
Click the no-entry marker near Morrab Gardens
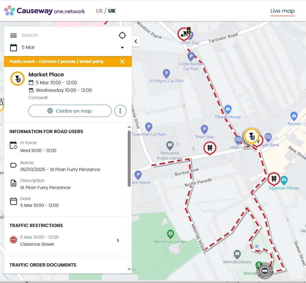tap(265, 271)
